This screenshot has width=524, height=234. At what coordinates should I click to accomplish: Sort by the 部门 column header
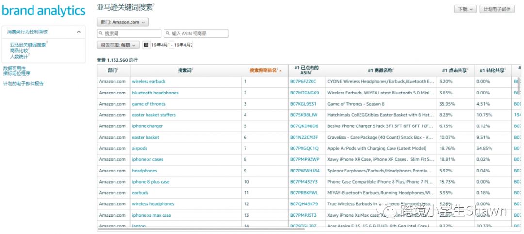point(113,70)
